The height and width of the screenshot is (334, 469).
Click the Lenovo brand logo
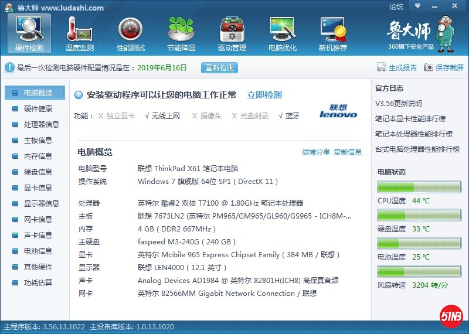pos(338,111)
